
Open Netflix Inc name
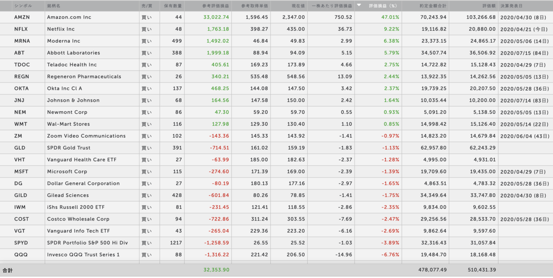click(61, 29)
